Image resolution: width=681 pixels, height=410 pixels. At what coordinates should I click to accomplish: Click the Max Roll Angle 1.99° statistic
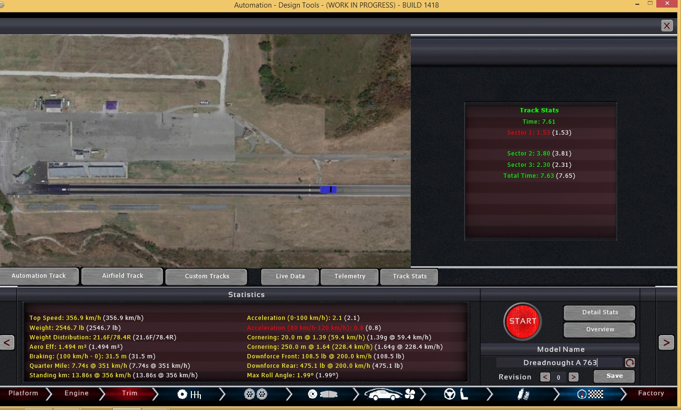293,375
